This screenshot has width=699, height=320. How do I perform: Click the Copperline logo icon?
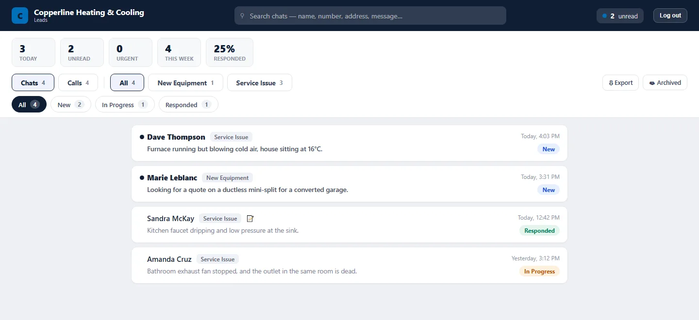point(20,16)
